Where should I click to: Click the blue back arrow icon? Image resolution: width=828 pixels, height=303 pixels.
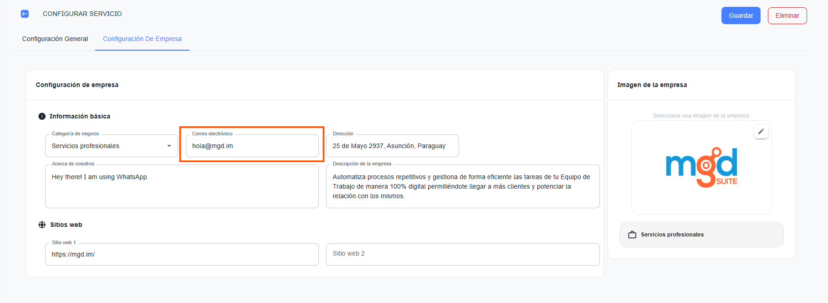click(x=25, y=14)
